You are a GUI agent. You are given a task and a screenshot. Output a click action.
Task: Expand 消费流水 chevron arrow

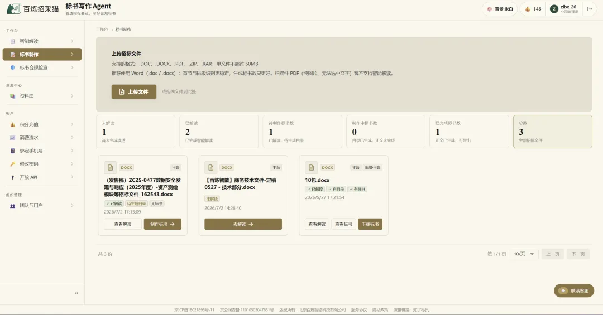[x=72, y=138]
